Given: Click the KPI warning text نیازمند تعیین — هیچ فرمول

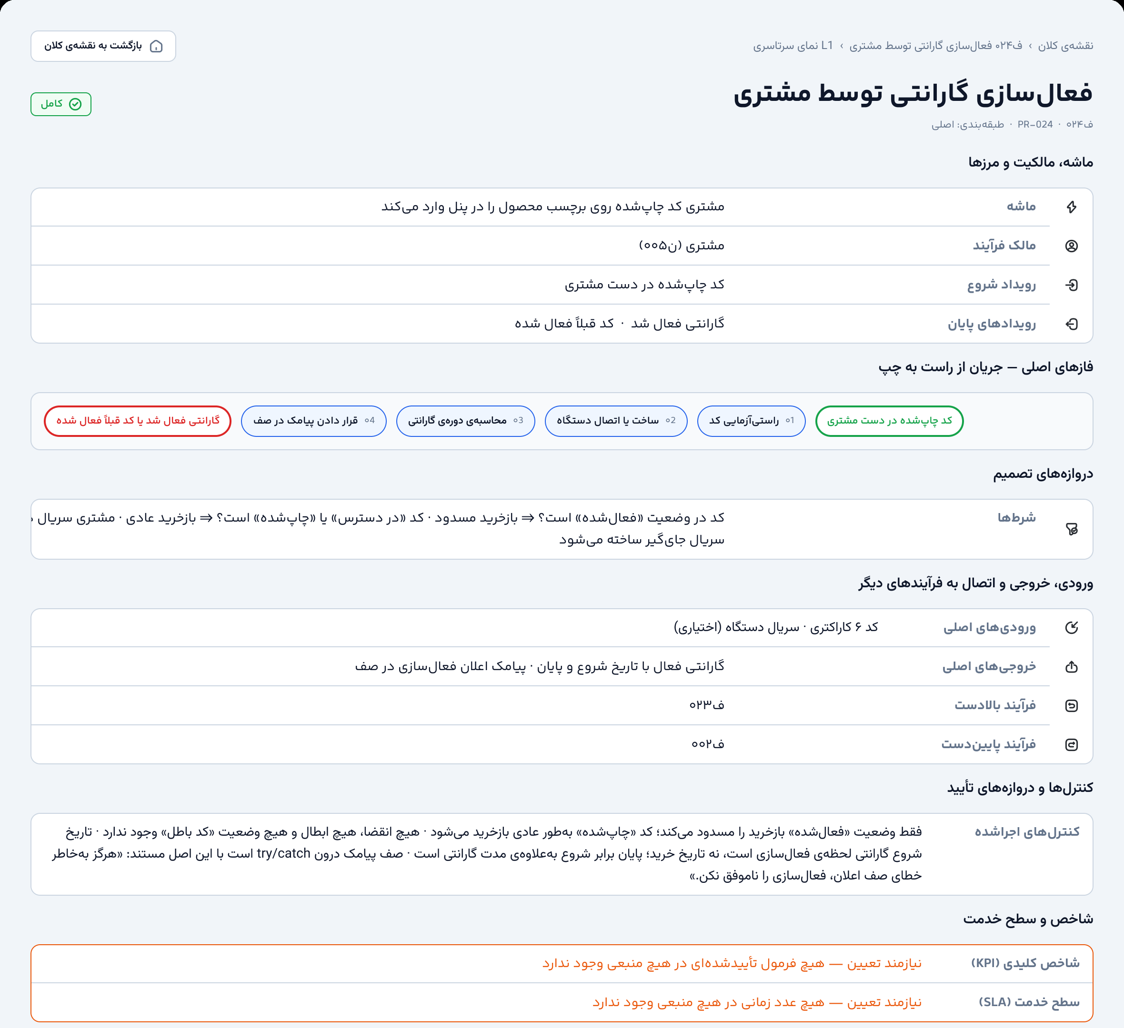Looking at the screenshot, I should (732, 963).
